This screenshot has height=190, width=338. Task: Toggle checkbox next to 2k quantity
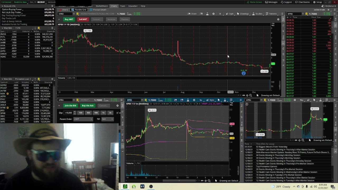click(x=117, y=113)
